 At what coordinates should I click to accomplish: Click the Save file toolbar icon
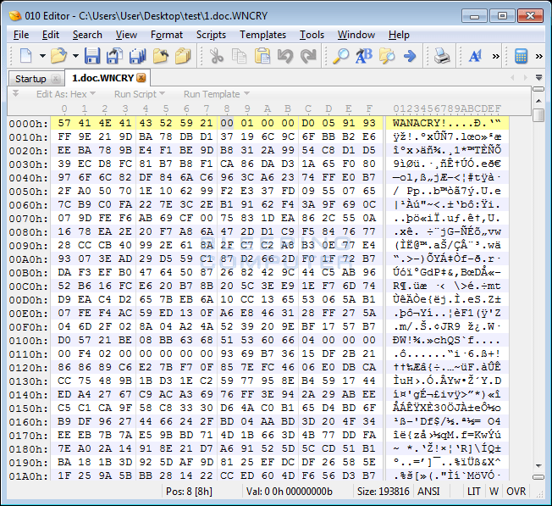tap(92, 56)
